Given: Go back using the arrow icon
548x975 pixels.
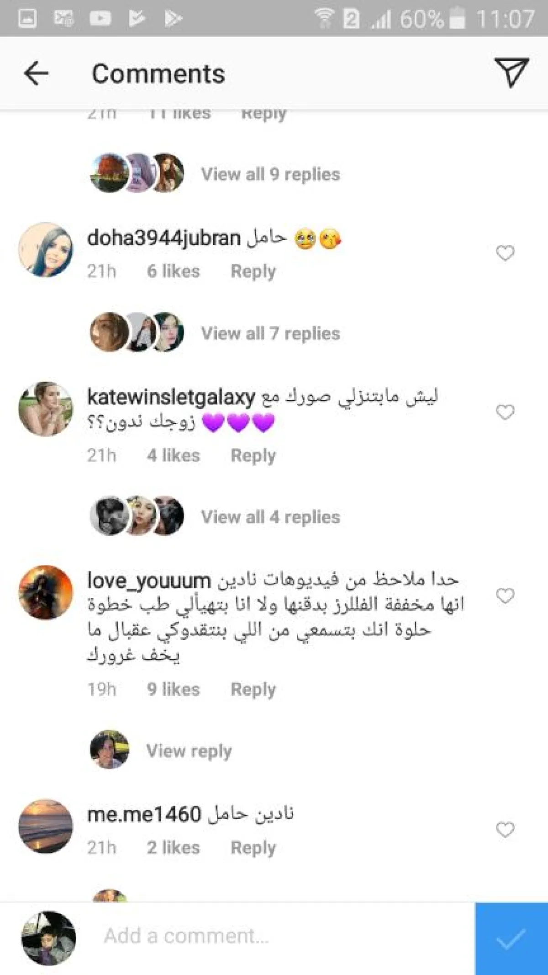Looking at the screenshot, I should [36, 74].
